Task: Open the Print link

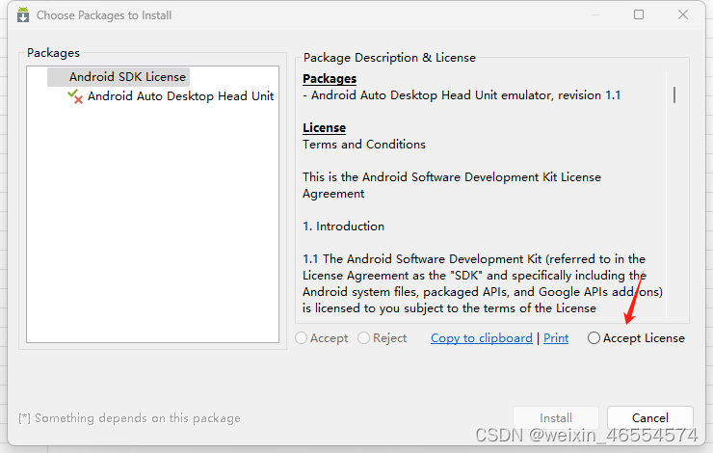Action: click(556, 338)
